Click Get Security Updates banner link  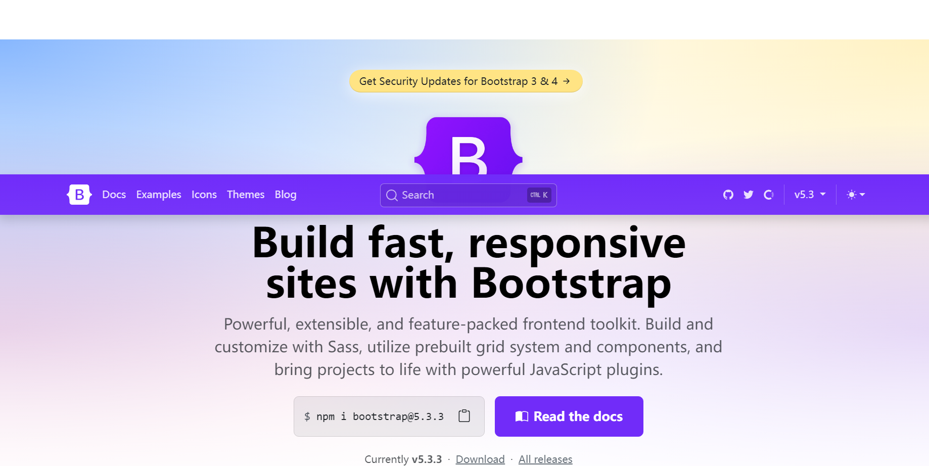466,81
